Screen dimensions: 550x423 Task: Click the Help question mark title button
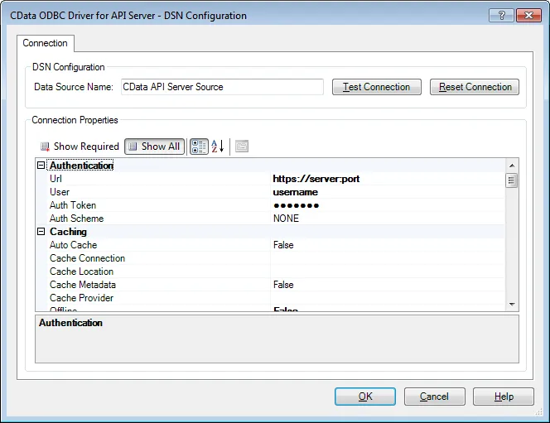[x=499, y=15]
